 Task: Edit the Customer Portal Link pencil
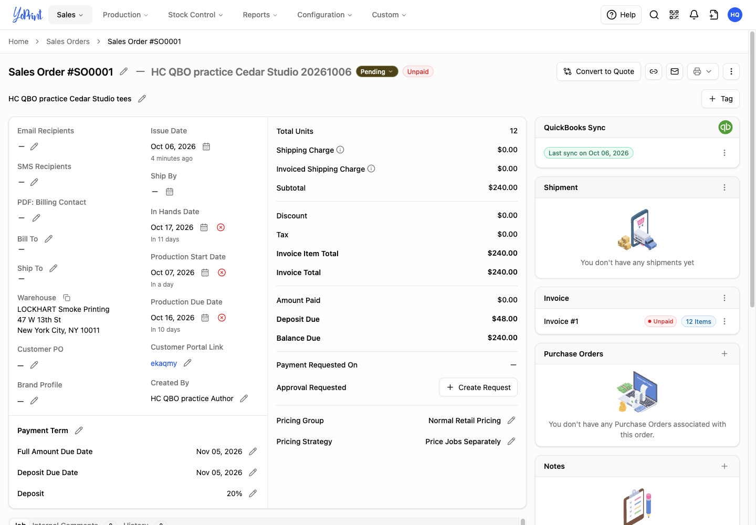[x=187, y=363]
